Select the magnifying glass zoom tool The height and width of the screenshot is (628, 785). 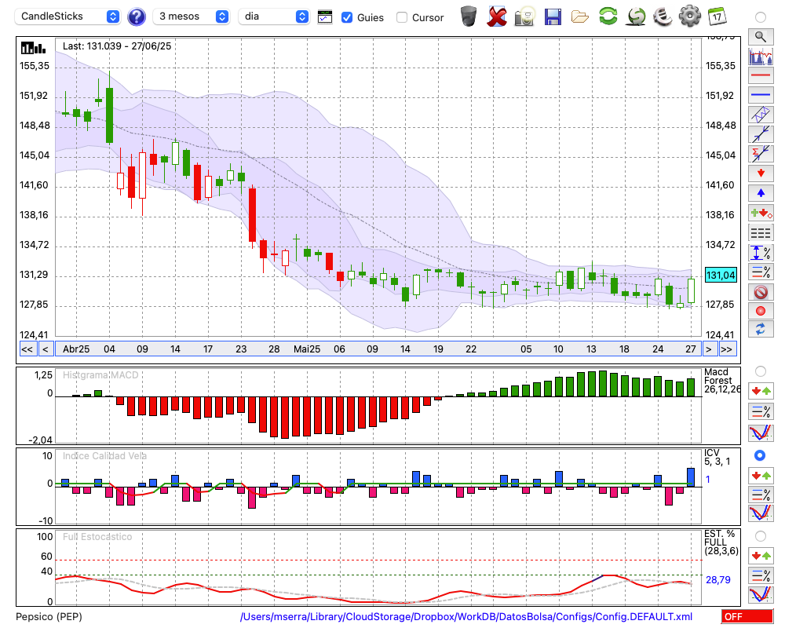pyautogui.click(x=761, y=37)
